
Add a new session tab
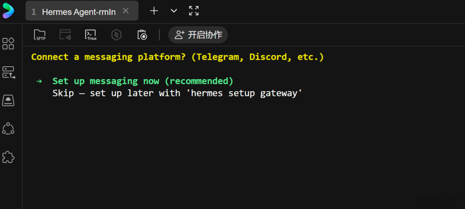coord(154,11)
